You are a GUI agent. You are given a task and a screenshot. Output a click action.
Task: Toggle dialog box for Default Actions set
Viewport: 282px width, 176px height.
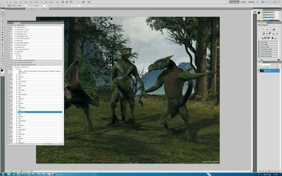(x=11, y=25)
